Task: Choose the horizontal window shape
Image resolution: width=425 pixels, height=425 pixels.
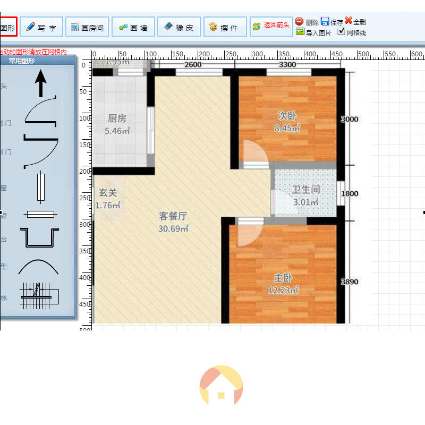Action: coord(40,215)
